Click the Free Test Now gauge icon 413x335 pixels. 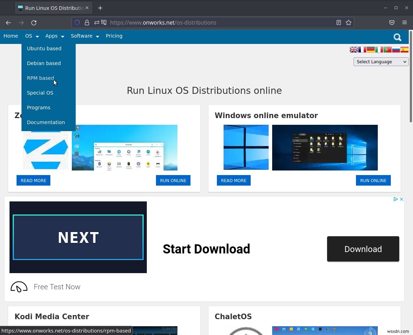(19, 286)
